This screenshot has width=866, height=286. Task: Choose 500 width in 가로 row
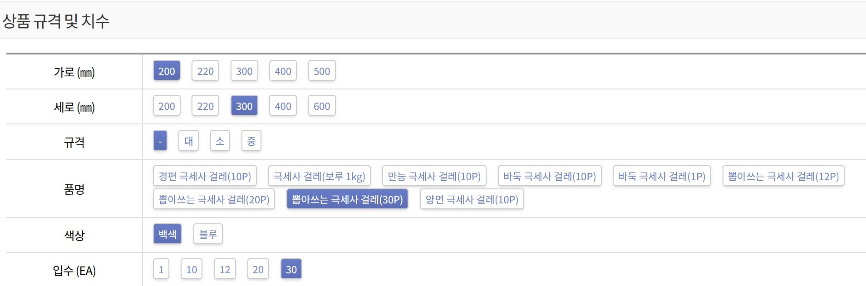pyautogui.click(x=322, y=71)
